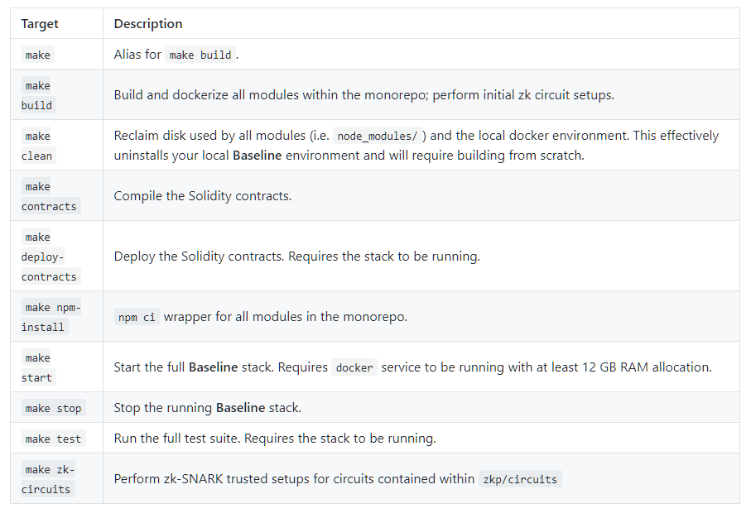751x518 pixels.
Task: Click the 'zkp/circuits' inline code path
Action: (x=520, y=479)
